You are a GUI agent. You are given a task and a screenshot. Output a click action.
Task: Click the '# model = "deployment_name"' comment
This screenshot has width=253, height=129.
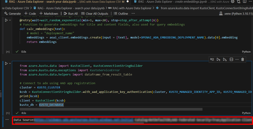[x=50, y=33]
